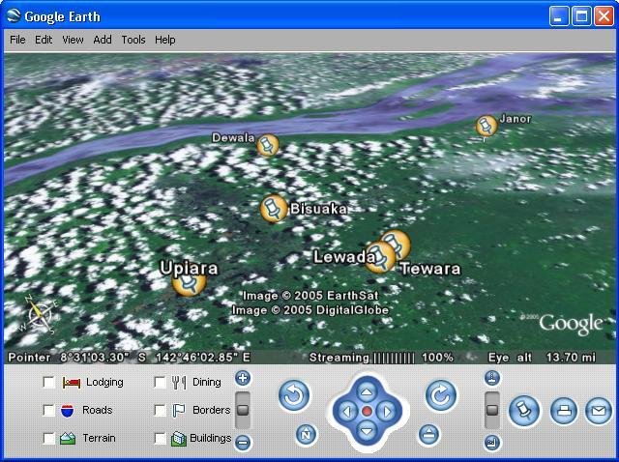Pan the map up
The width and height of the screenshot is (619, 462).
[367, 391]
